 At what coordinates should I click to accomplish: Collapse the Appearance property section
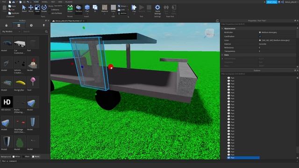point(222,28)
